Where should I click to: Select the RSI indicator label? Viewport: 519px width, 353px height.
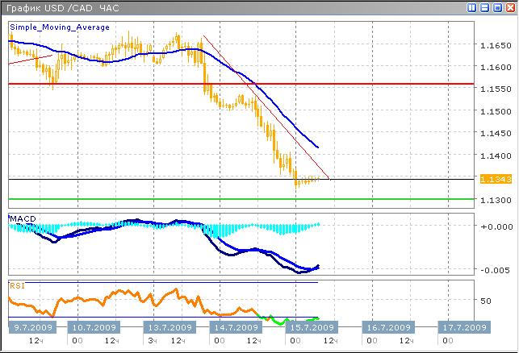coord(16,284)
